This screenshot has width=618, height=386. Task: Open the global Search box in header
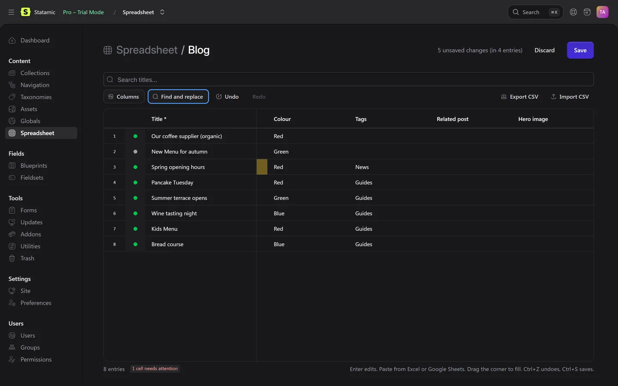[536, 12]
